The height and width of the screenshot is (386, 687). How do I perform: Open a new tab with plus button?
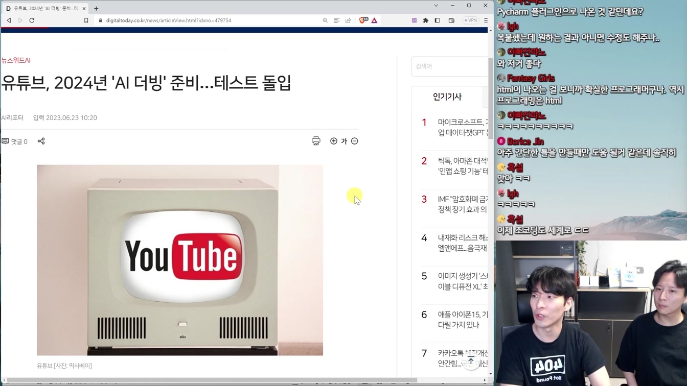click(x=96, y=8)
